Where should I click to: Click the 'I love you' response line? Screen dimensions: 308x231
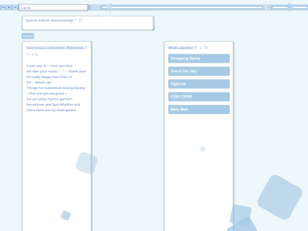coord(49,66)
